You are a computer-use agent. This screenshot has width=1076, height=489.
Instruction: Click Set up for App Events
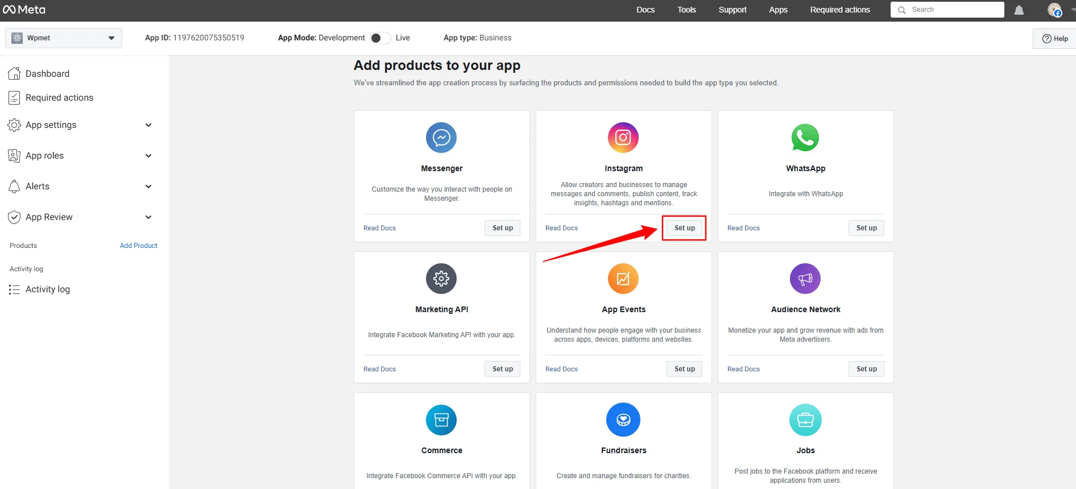coord(685,369)
